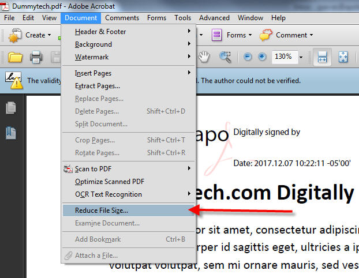Select Scan to PDF menu entry
This screenshot has width=359, height=278.
point(129,169)
